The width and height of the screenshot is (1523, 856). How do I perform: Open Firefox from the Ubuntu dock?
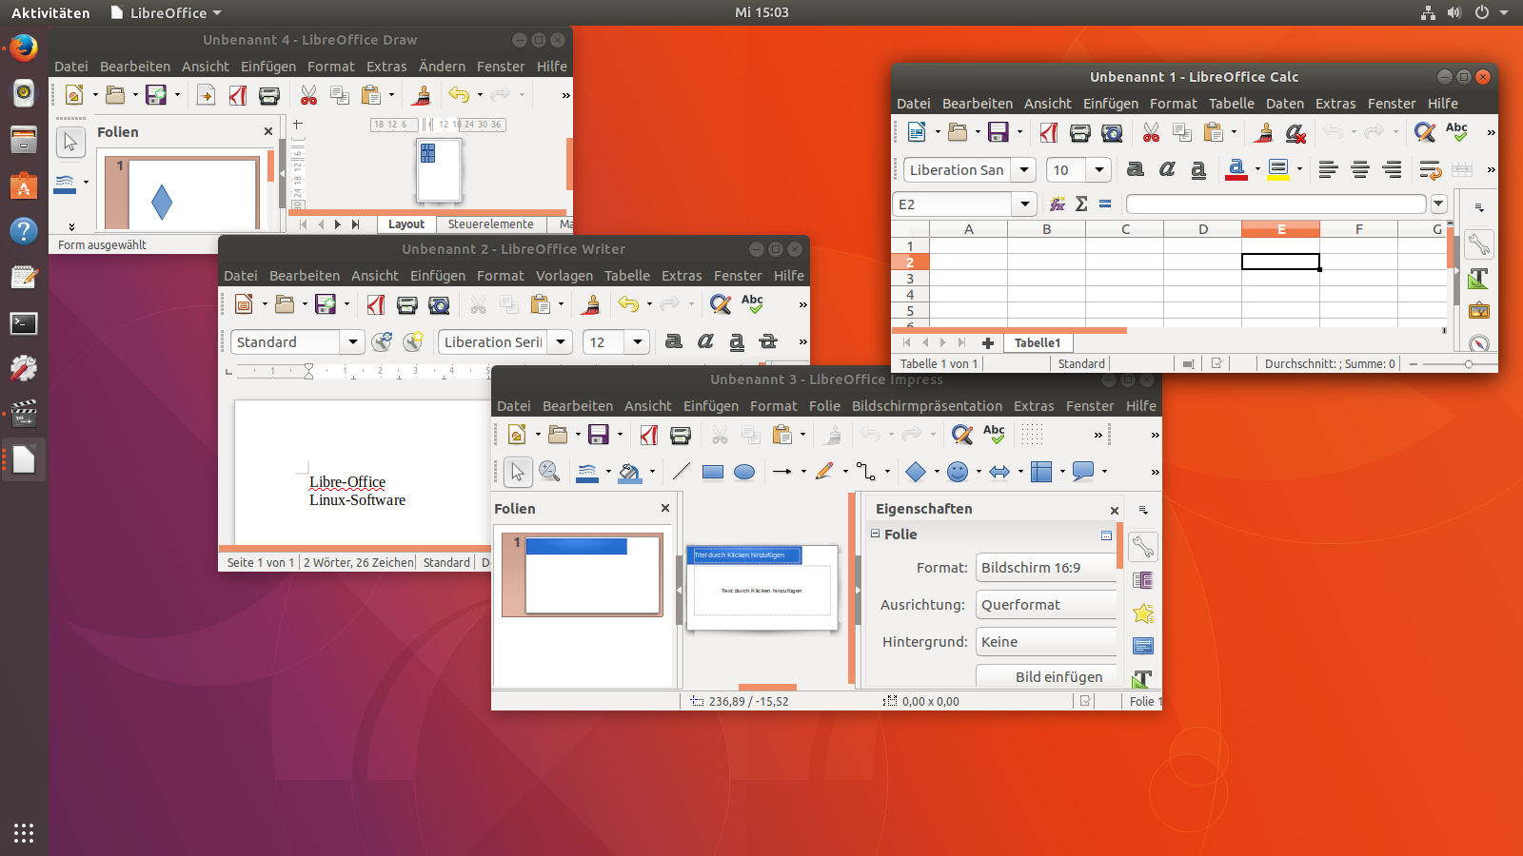[24, 48]
